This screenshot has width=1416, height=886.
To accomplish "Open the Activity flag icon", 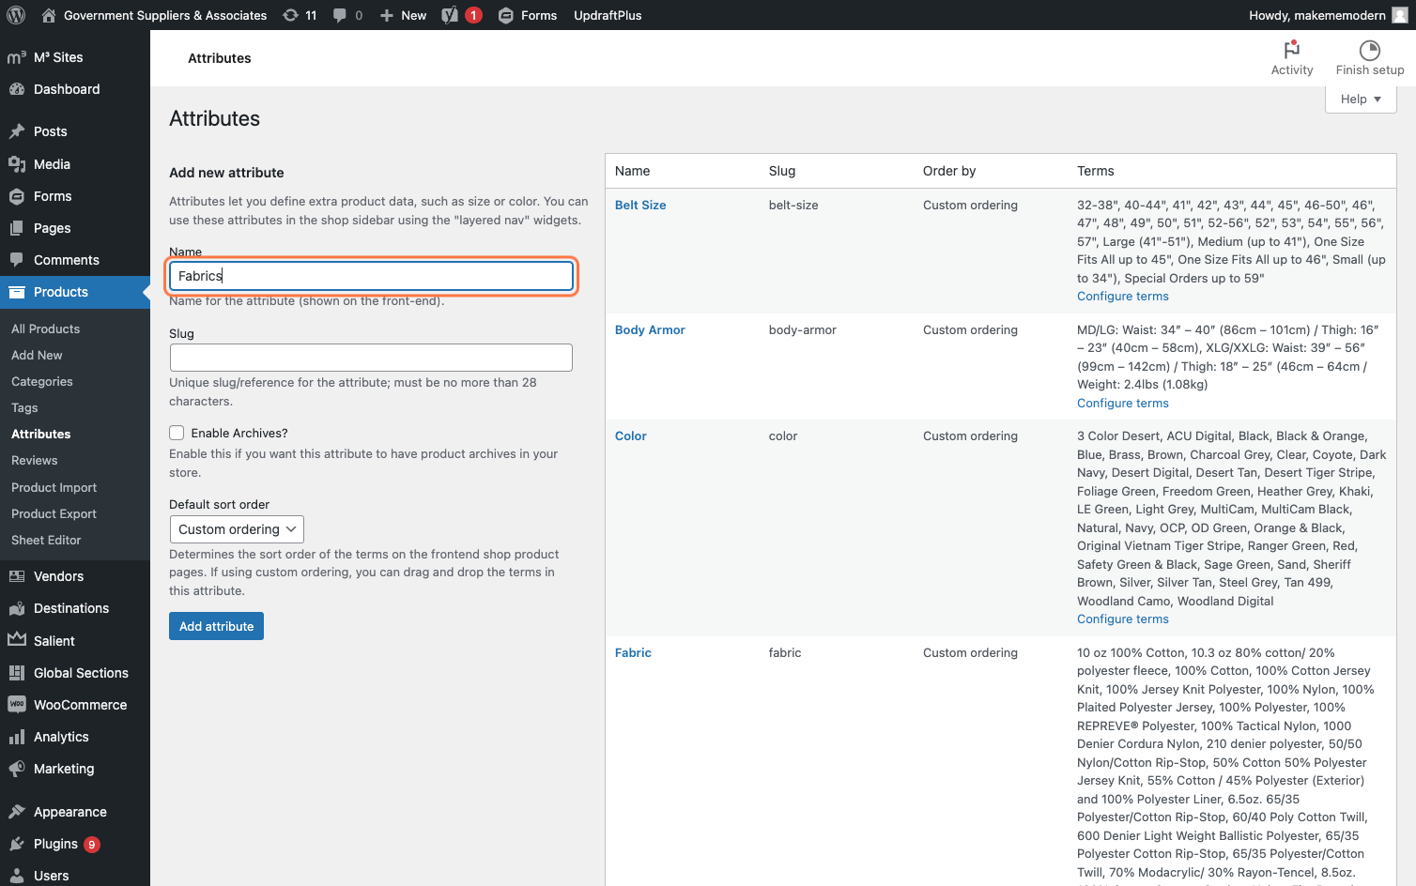I will click(1292, 50).
